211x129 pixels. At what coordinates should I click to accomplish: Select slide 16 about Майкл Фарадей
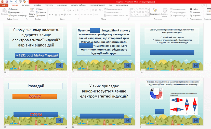35,47
